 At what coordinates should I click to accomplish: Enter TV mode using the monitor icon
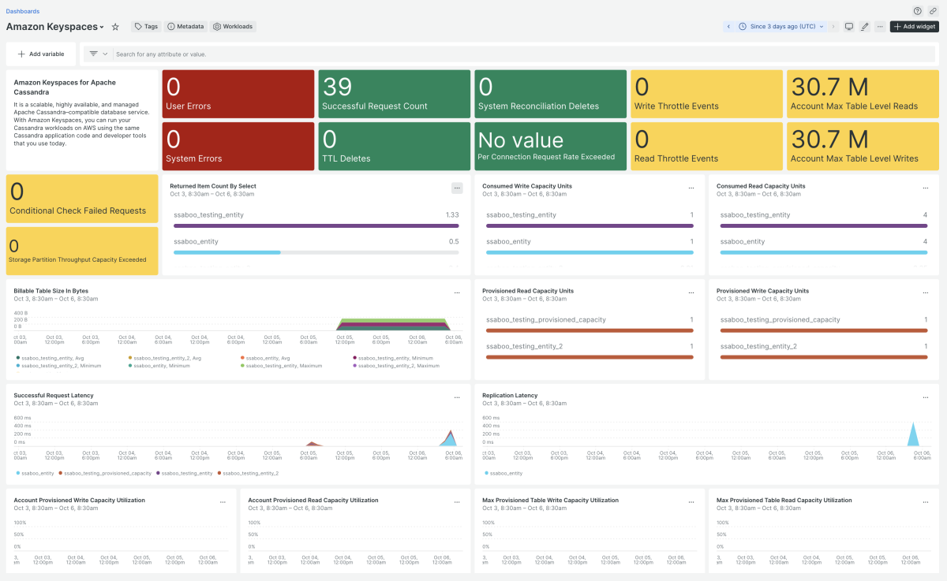tap(849, 27)
